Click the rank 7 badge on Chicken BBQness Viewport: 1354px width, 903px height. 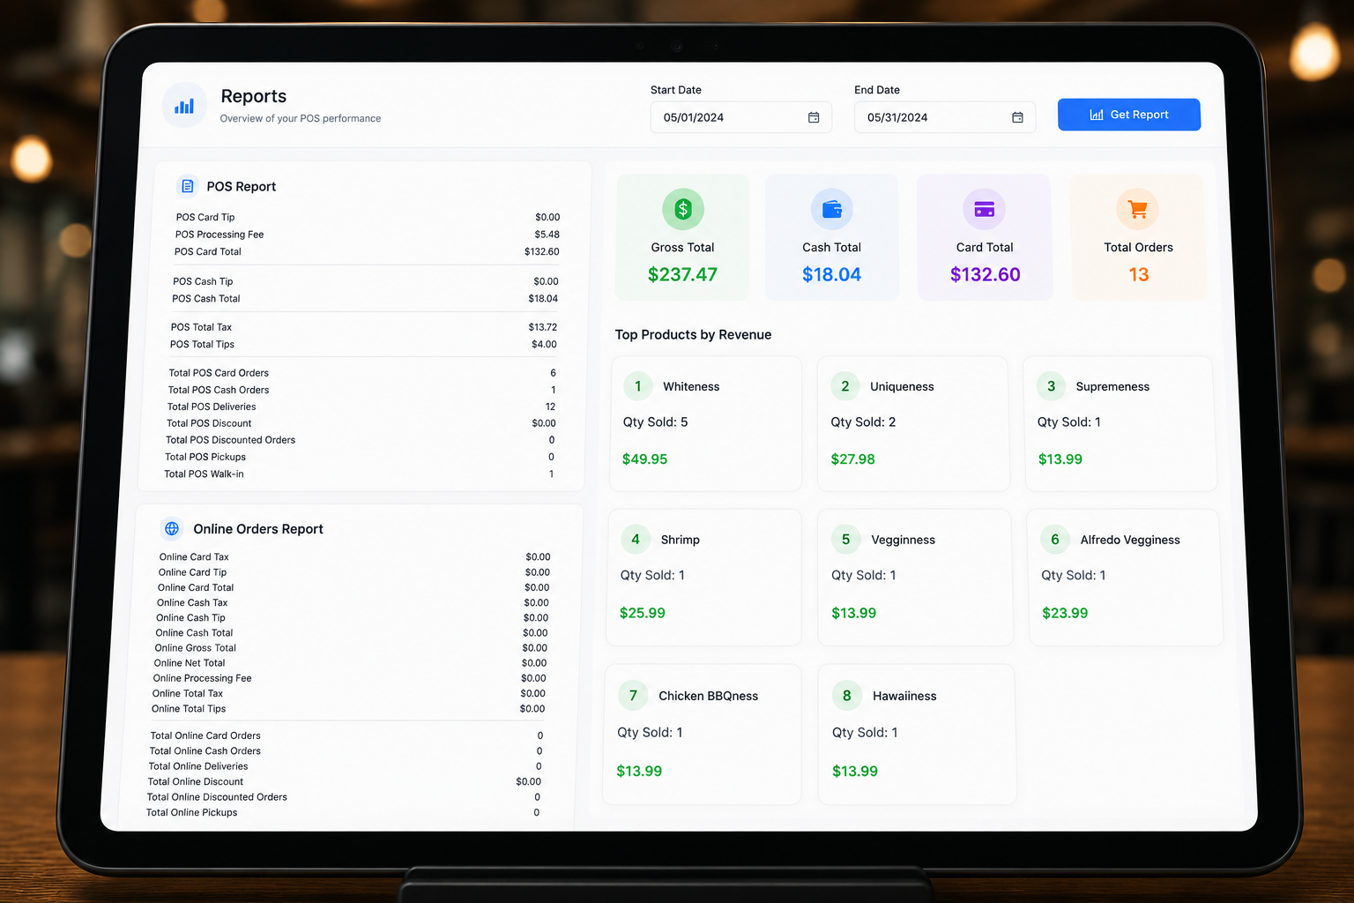pyautogui.click(x=633, y=696)
